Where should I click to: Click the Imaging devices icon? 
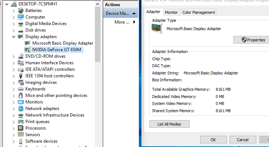coord(21,82)
